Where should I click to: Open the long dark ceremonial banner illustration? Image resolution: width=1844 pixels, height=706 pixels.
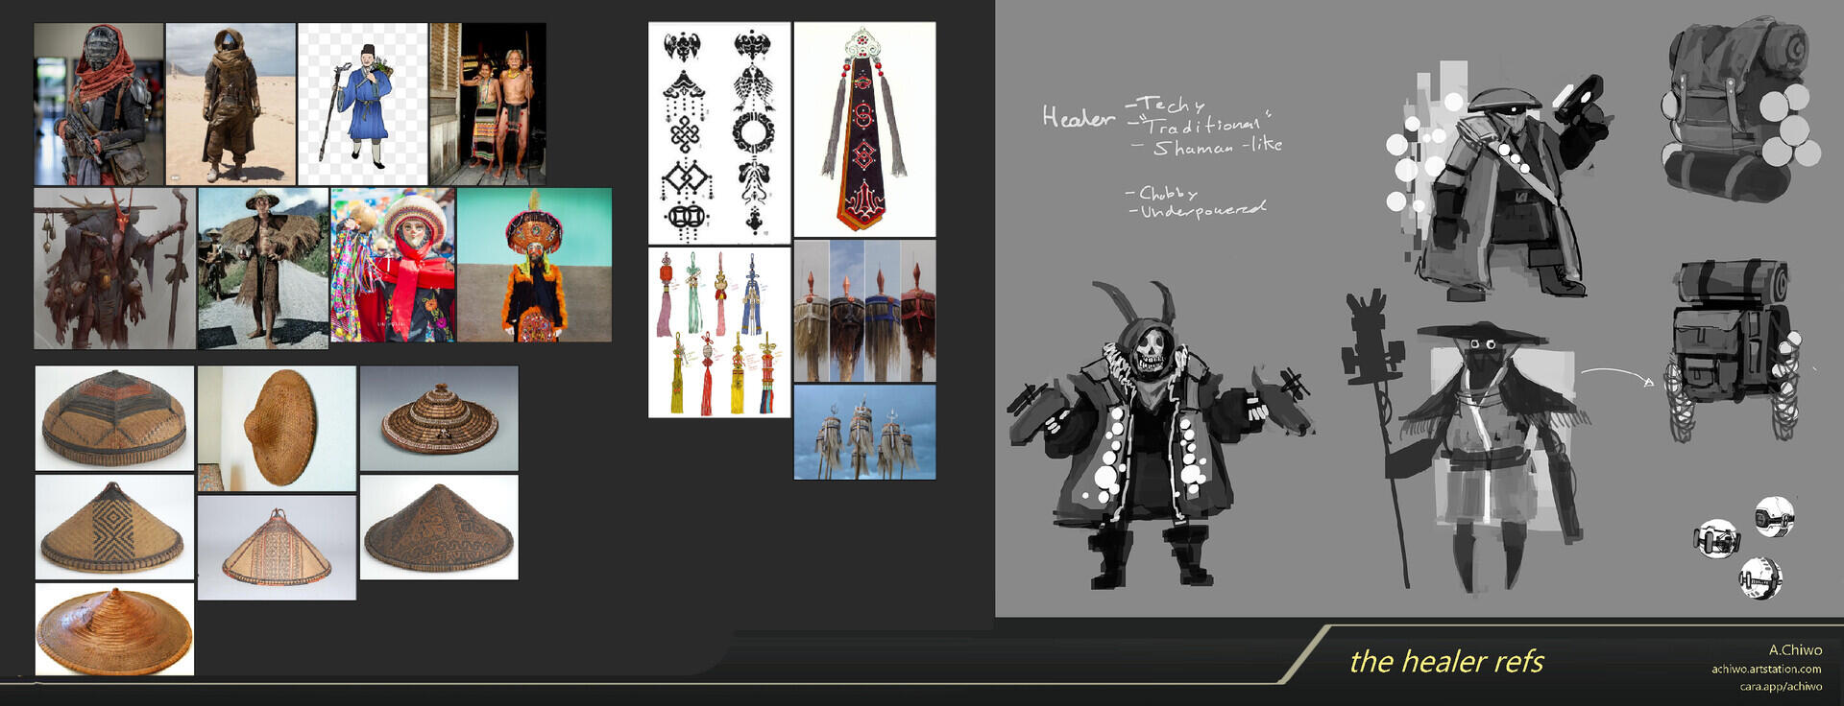click(x=864, y=129)
